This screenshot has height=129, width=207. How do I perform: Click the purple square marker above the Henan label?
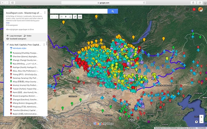click(x=149, y=121)
